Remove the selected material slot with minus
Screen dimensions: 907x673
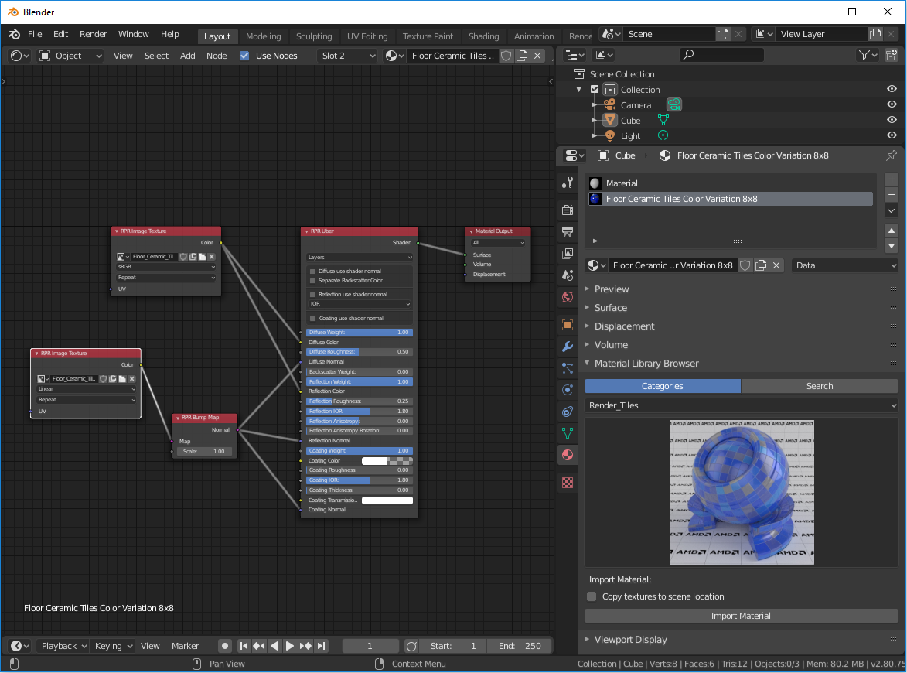tap(892, 195)
